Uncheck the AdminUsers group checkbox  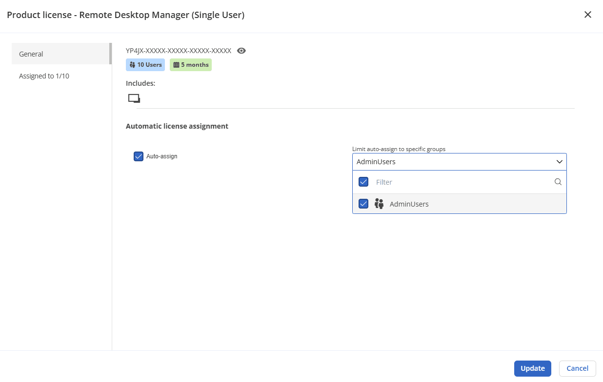(363, 204)
